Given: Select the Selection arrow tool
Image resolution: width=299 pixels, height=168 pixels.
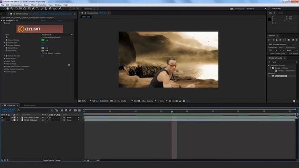Looking at the screenshot, I should [x=3, y=8].
